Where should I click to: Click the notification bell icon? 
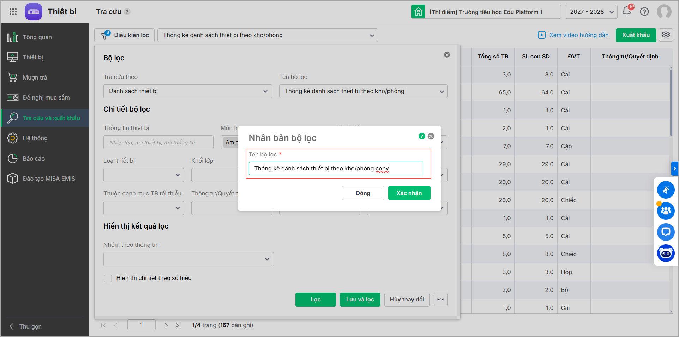[x=627, y=12]
